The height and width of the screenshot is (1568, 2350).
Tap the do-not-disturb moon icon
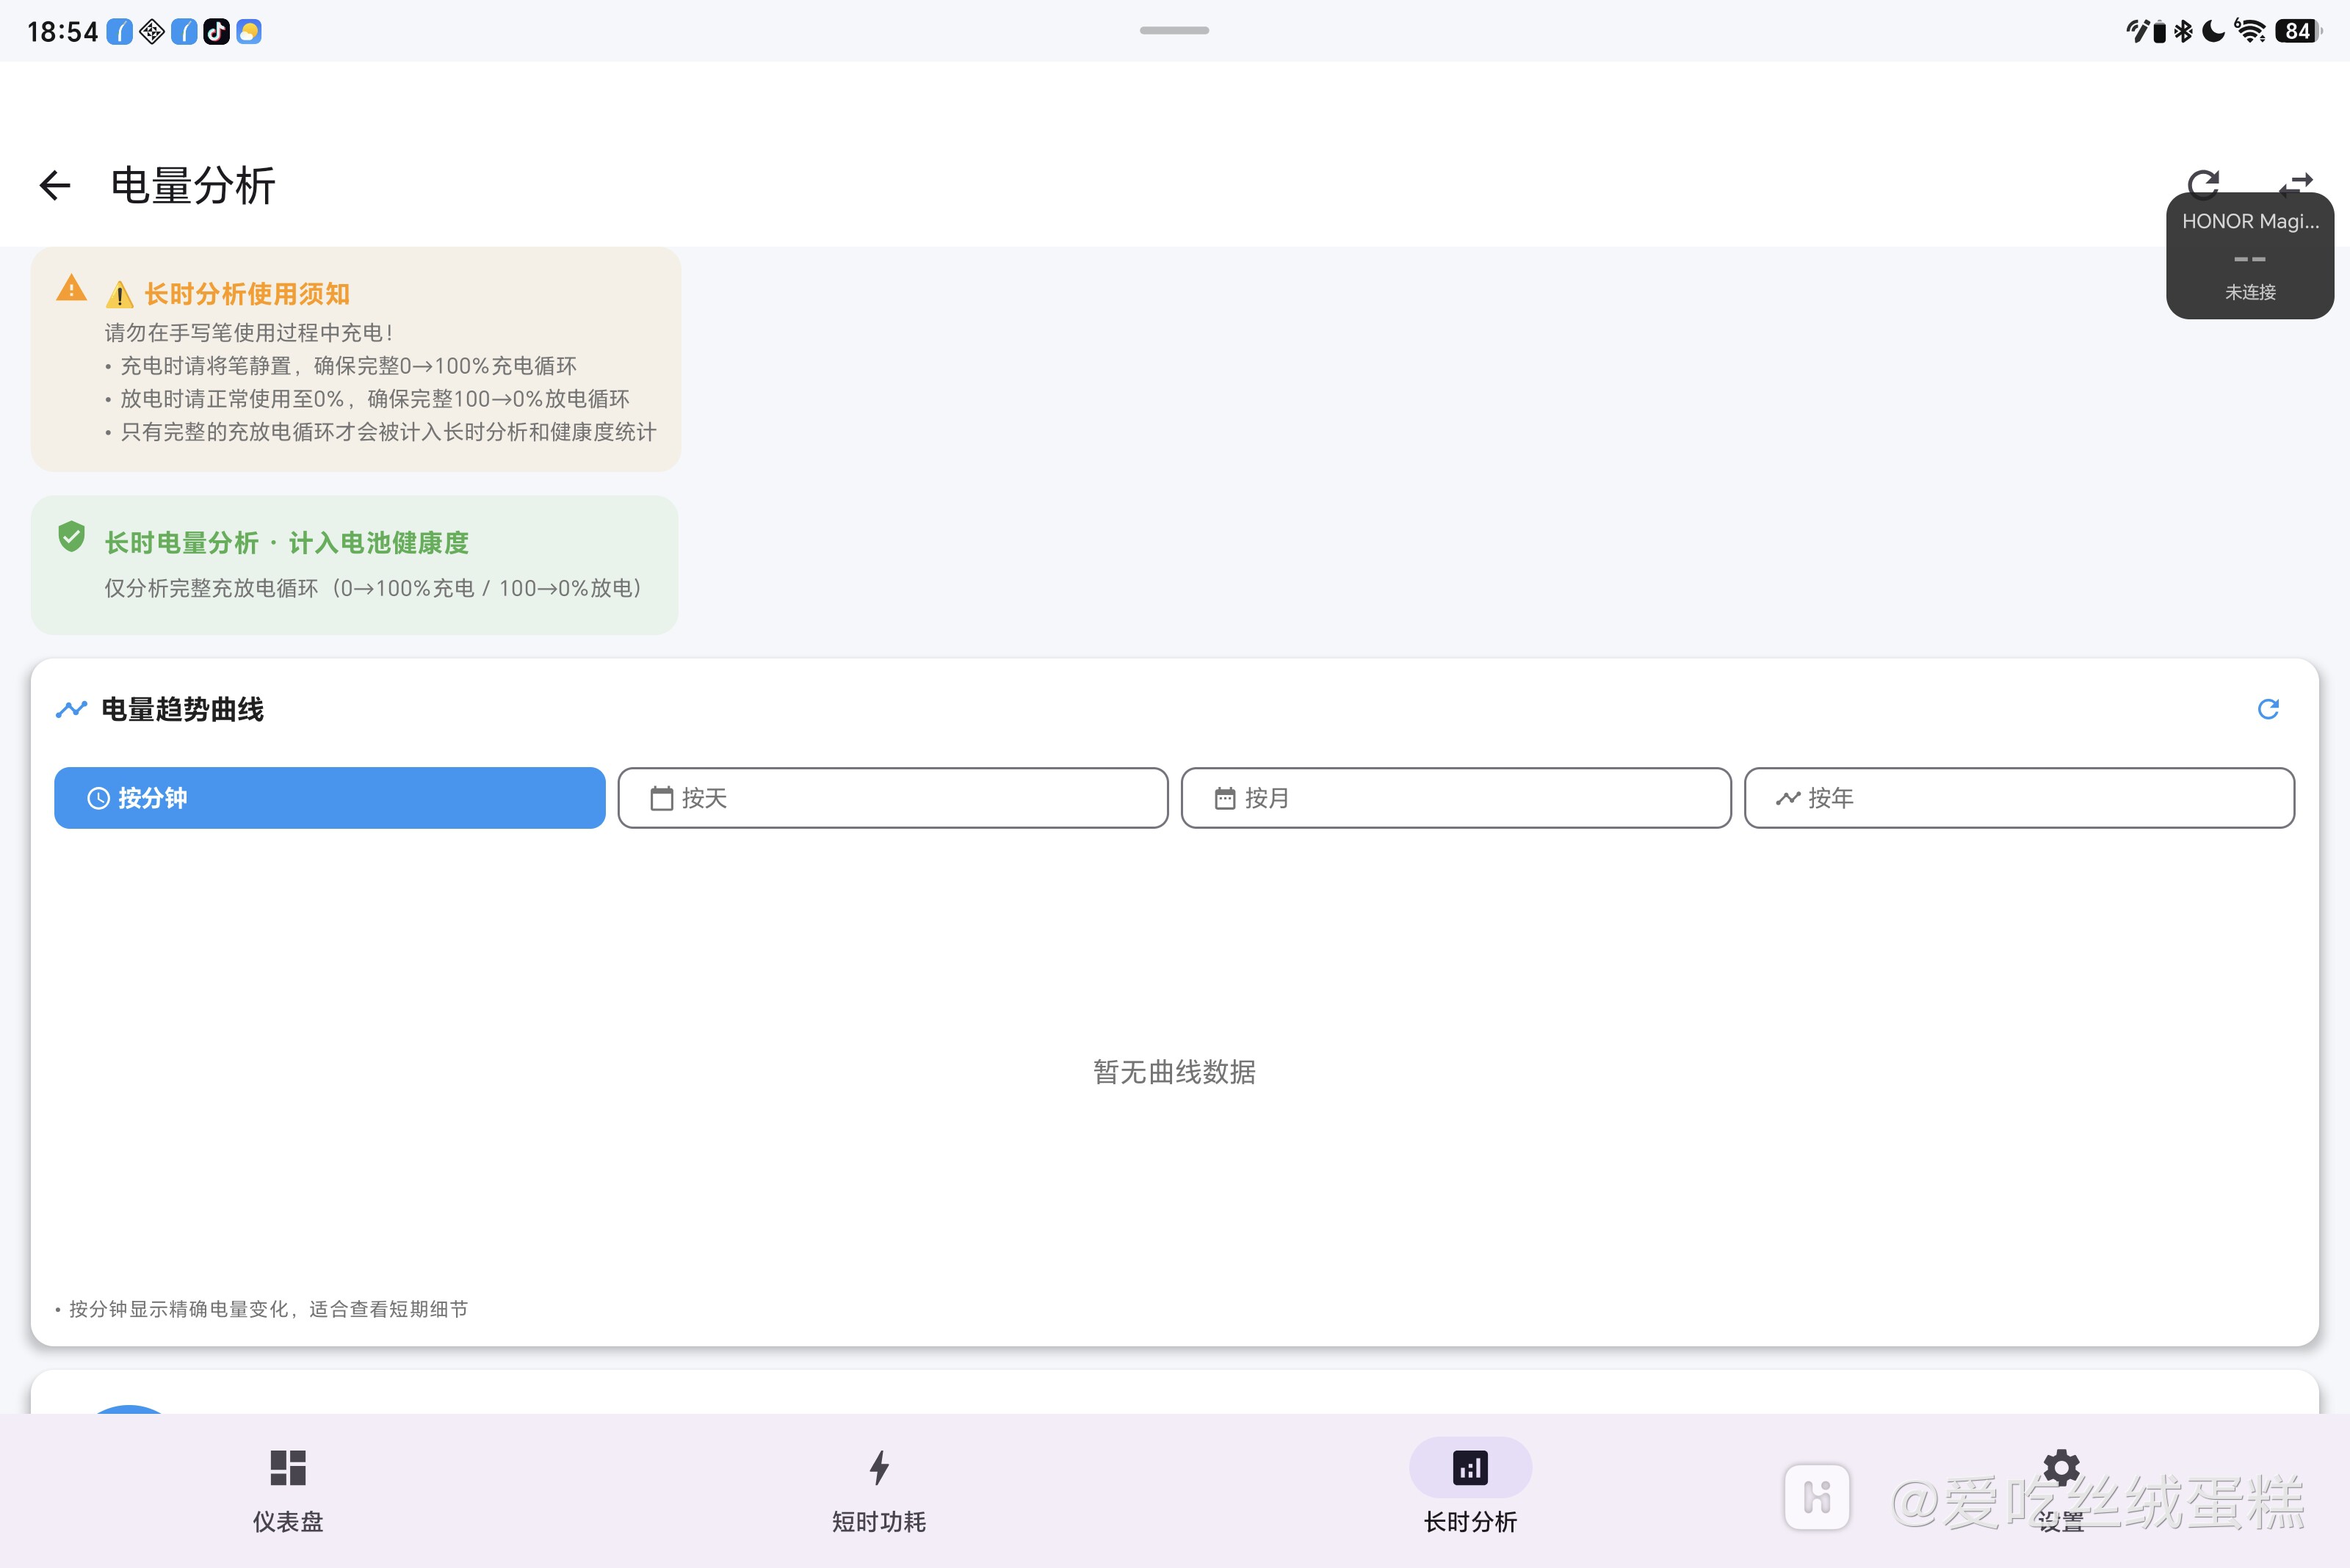(x=2214, y=31)
